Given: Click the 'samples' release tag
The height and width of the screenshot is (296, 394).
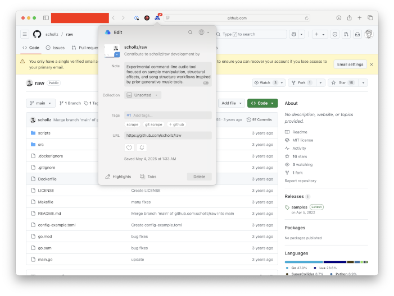Looking at the screenshot, I should pyautogui.click(x=299, y=207).
